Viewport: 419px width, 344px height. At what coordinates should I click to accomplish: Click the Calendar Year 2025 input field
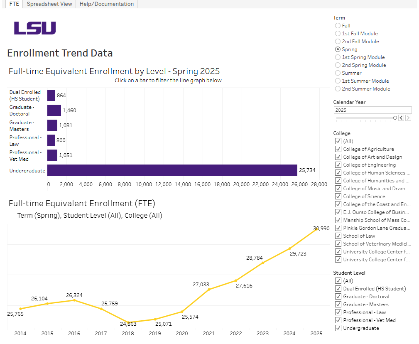372,110
